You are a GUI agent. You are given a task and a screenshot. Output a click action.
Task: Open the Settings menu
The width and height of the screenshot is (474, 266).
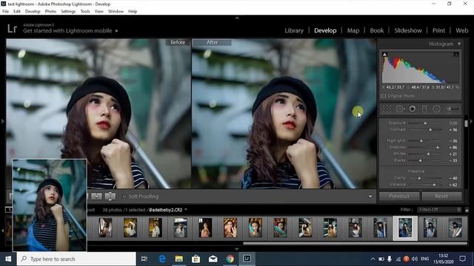point(68,12)
